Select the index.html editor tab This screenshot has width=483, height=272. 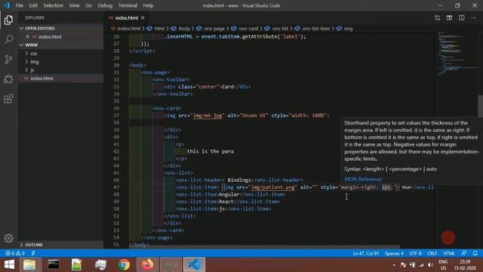127,18
